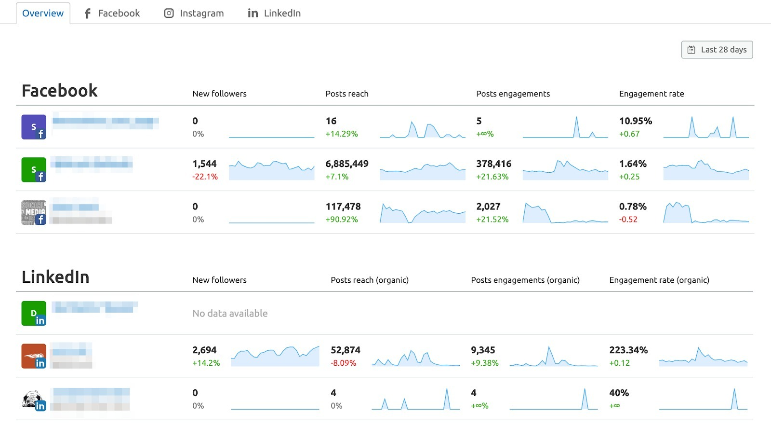Click the Instagram camera icon
Viewport: 771px width, 441px height.
pyautogui.click(x=169, y=13)
